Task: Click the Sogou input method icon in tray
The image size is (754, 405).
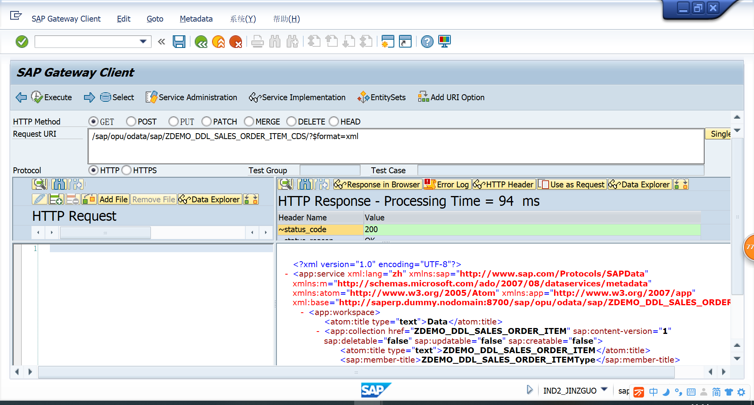Action: point(639,392)
